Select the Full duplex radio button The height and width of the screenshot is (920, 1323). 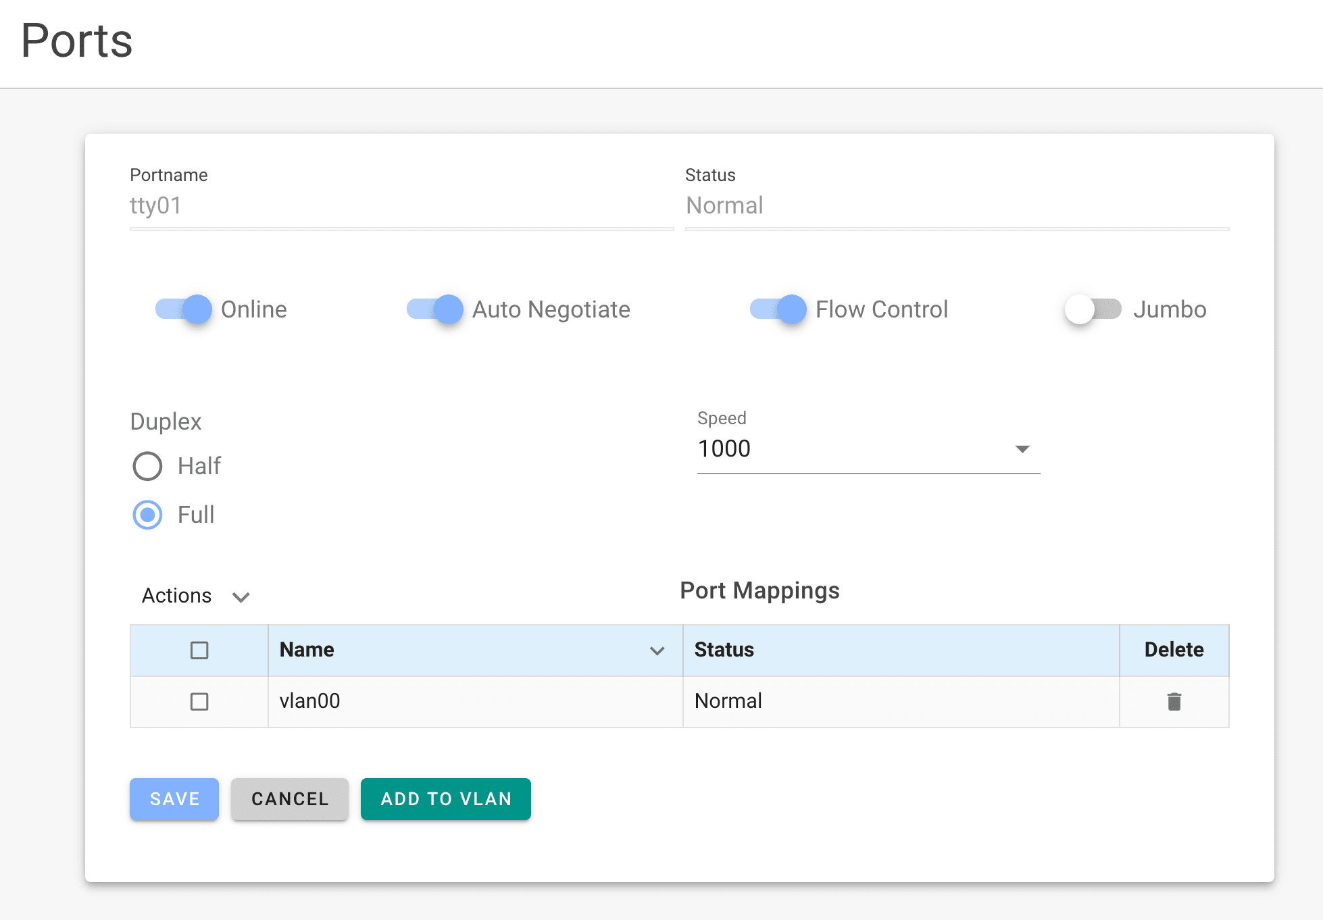(147, 515)
